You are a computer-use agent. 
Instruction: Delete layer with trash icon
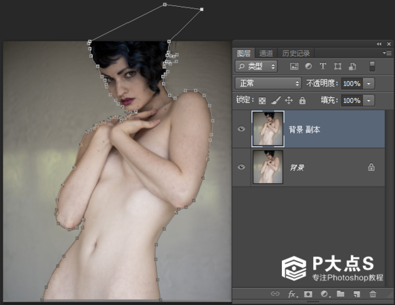point(373,293)
